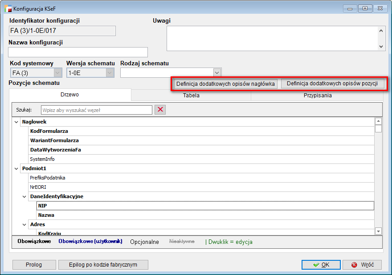Open the Rodzaj schematu dropdown
392x275 pixels.
point(217,72)
